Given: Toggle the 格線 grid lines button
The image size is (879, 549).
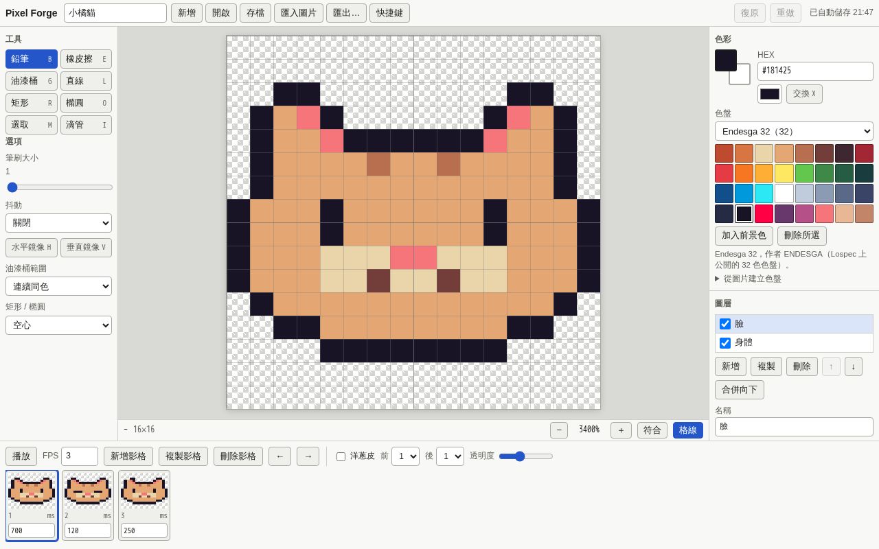Looking at the screenshot, I should click(688, 430).
